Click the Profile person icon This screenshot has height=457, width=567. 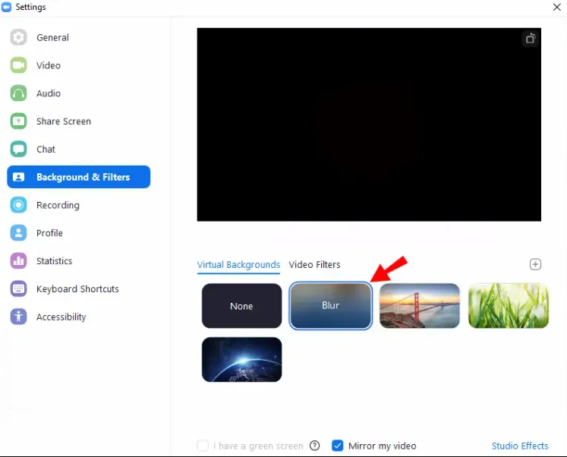[18, 233]
